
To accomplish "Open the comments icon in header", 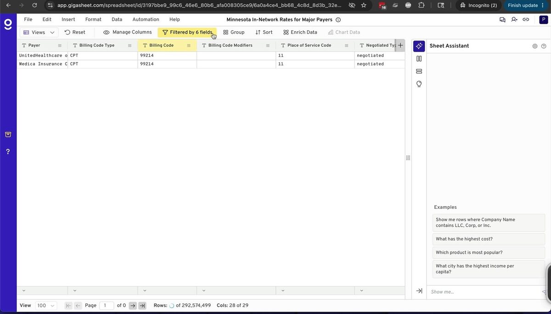I will [x=502, y=20].
